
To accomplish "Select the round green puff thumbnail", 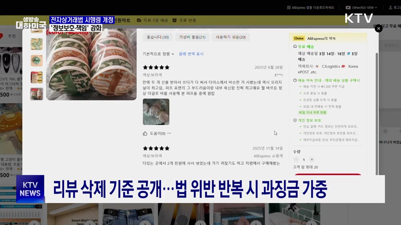I will point(37,61).
